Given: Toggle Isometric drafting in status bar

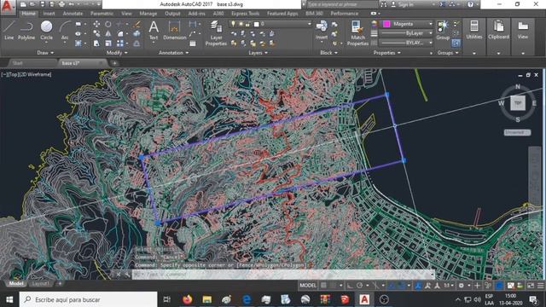Looking at the screenshot, I should point(375,286).
